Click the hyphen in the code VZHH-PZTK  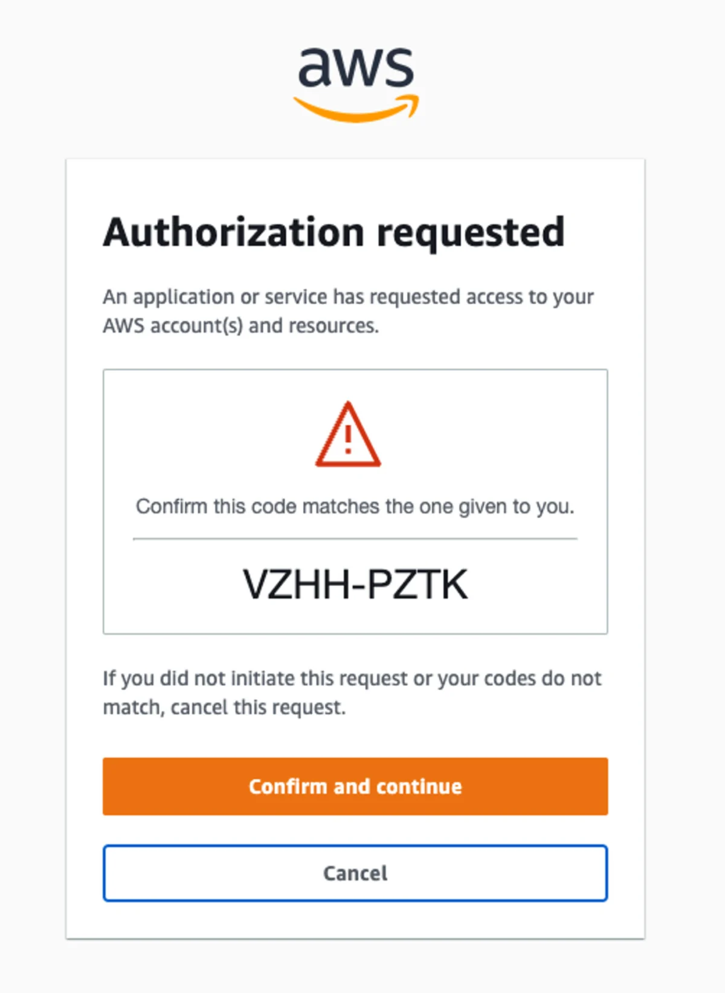click(x=356, y=584)
